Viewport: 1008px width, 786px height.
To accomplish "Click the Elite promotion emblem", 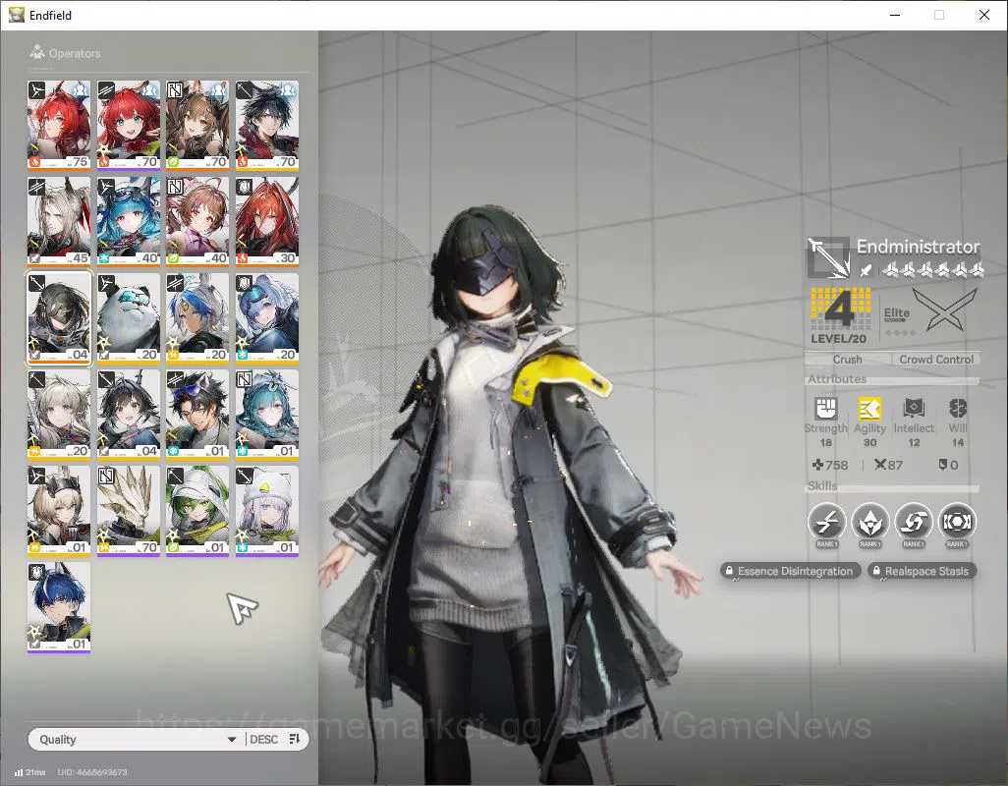I will pos(944,310).
